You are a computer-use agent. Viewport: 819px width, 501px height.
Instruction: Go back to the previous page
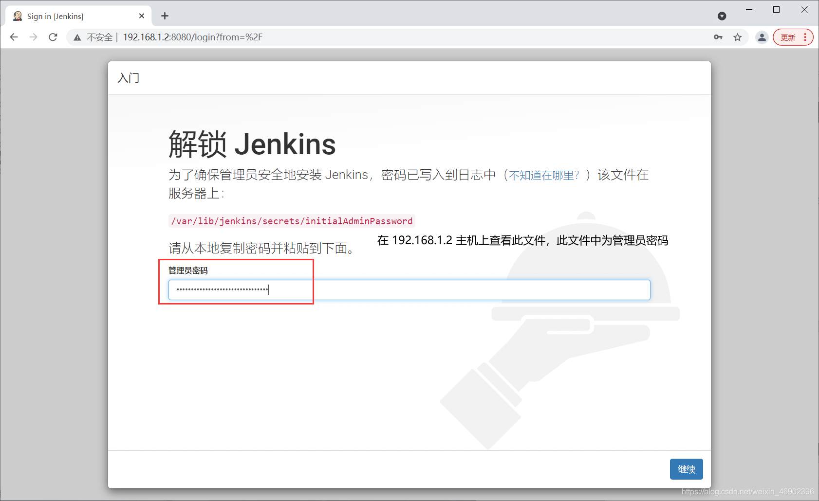14,37
